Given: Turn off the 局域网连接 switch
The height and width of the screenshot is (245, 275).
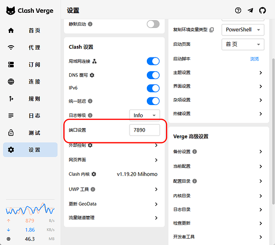Looking at the screenshot, I should tap(153, 61).
